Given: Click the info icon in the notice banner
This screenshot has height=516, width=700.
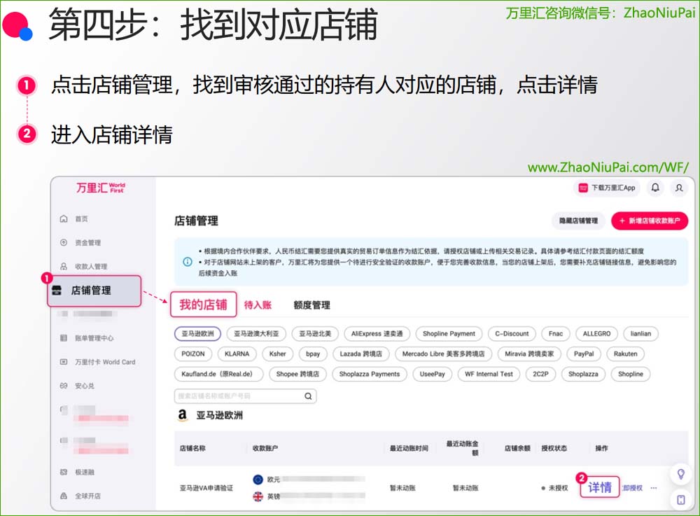Looking at the screenshot, I should click(x=188, y=262).
